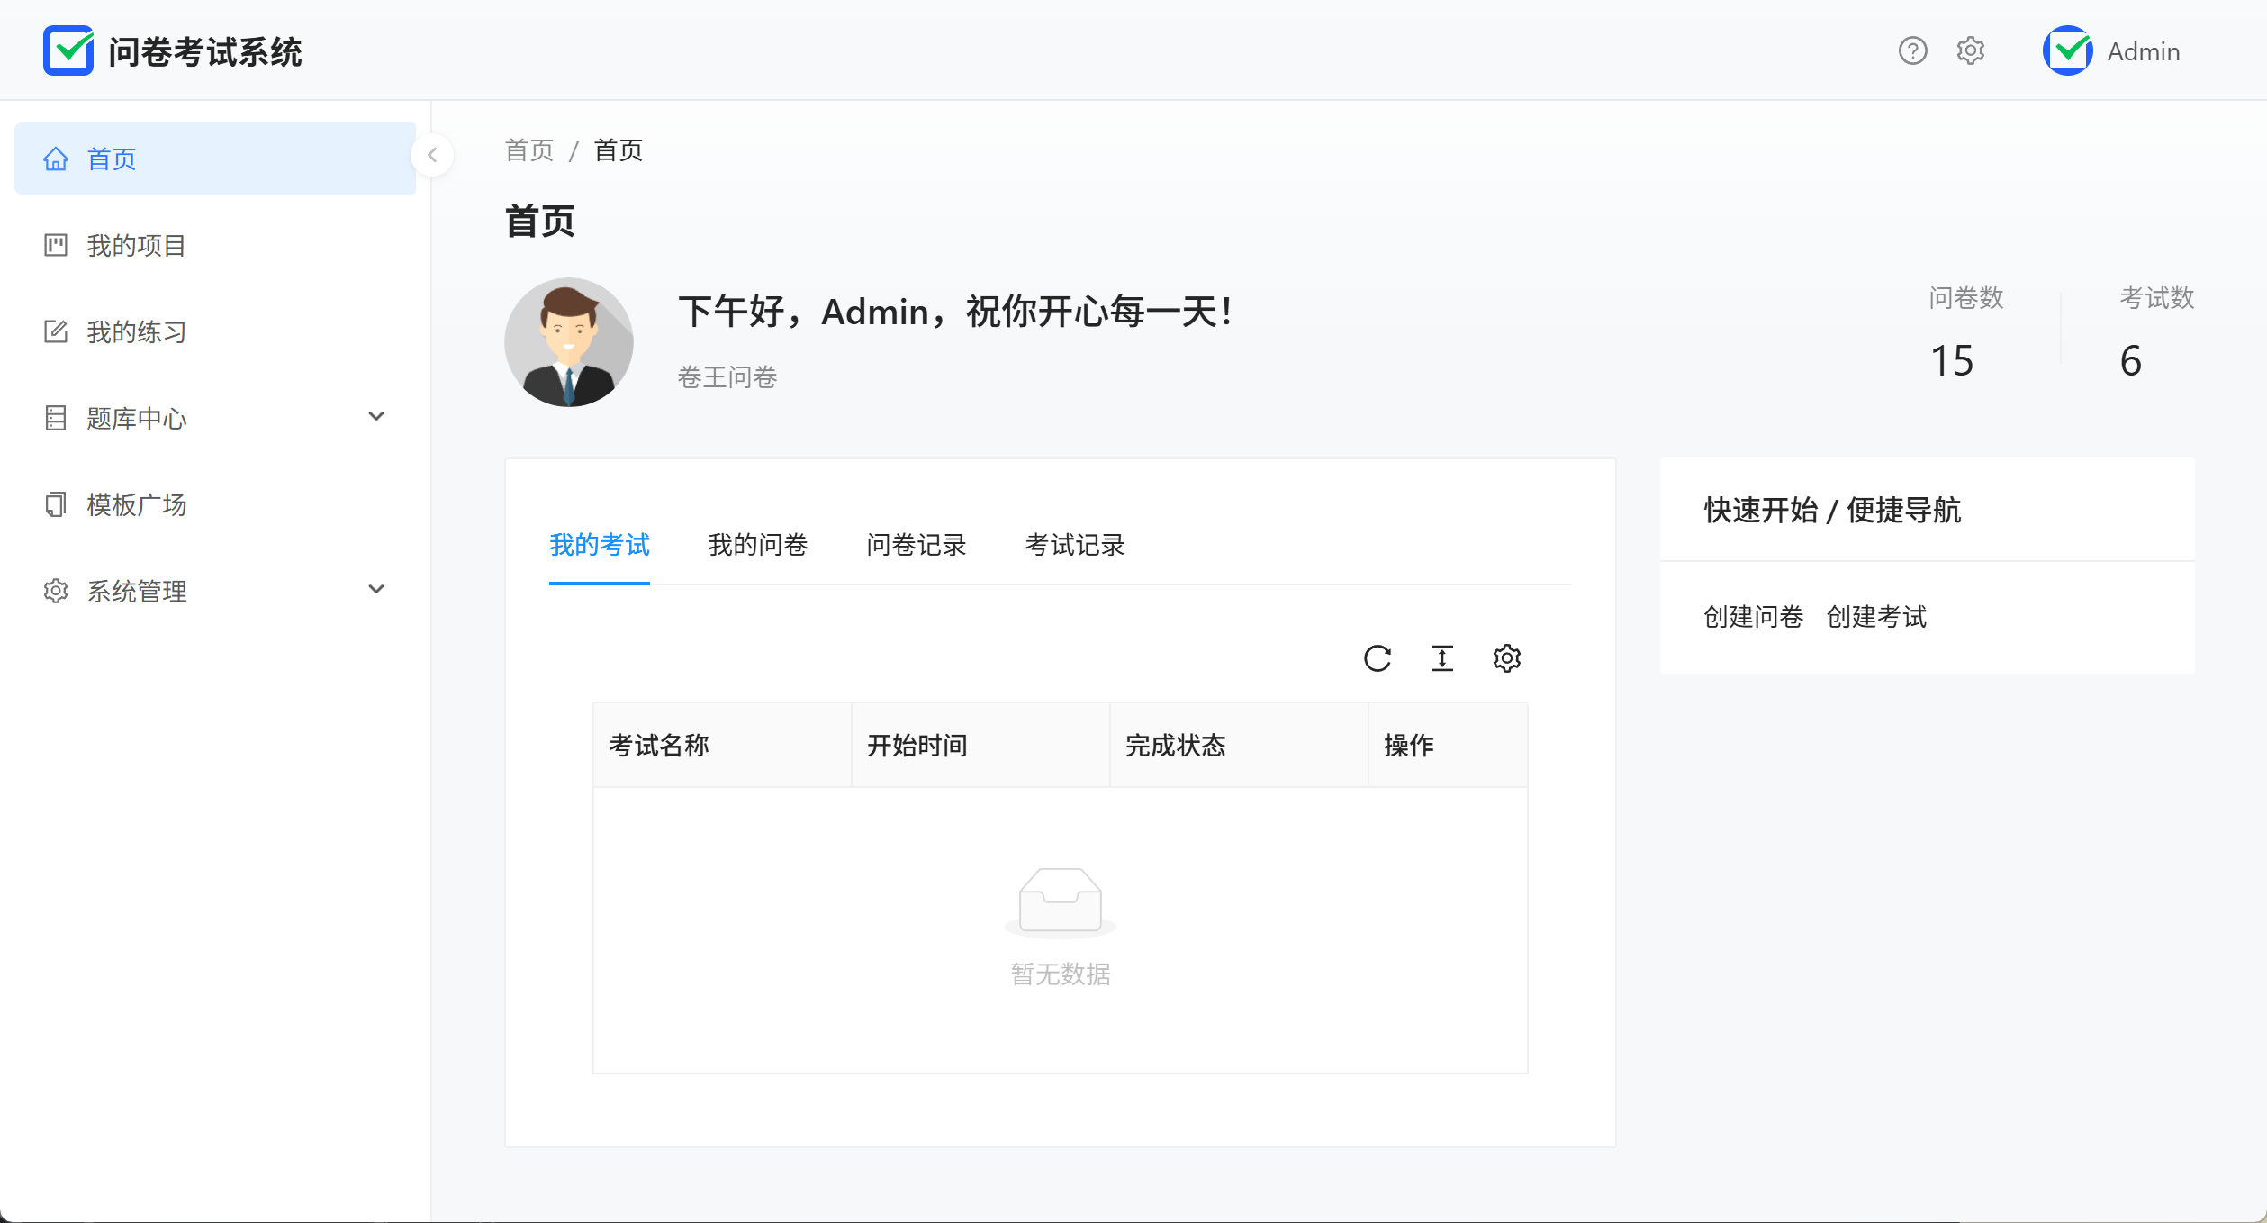2267x1223 pixels.
Task: Click the 首页 home icon in sidebar
Action: pyautogui.click(x=56, y=159)
